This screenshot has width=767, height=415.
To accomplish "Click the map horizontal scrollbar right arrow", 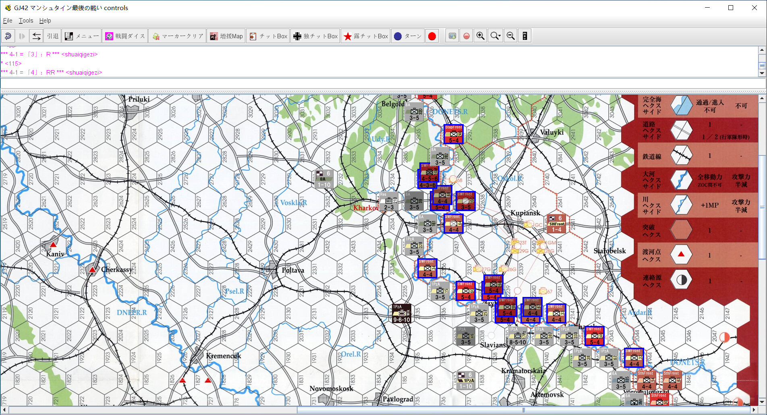I will point(755,410).
